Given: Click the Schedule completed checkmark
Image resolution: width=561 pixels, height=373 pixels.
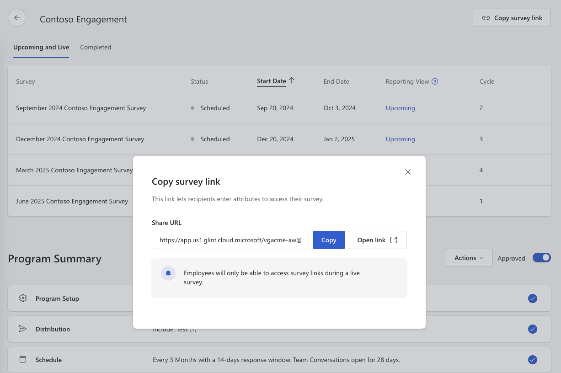Looking at the screenshot, I should [x=532, y=360].
